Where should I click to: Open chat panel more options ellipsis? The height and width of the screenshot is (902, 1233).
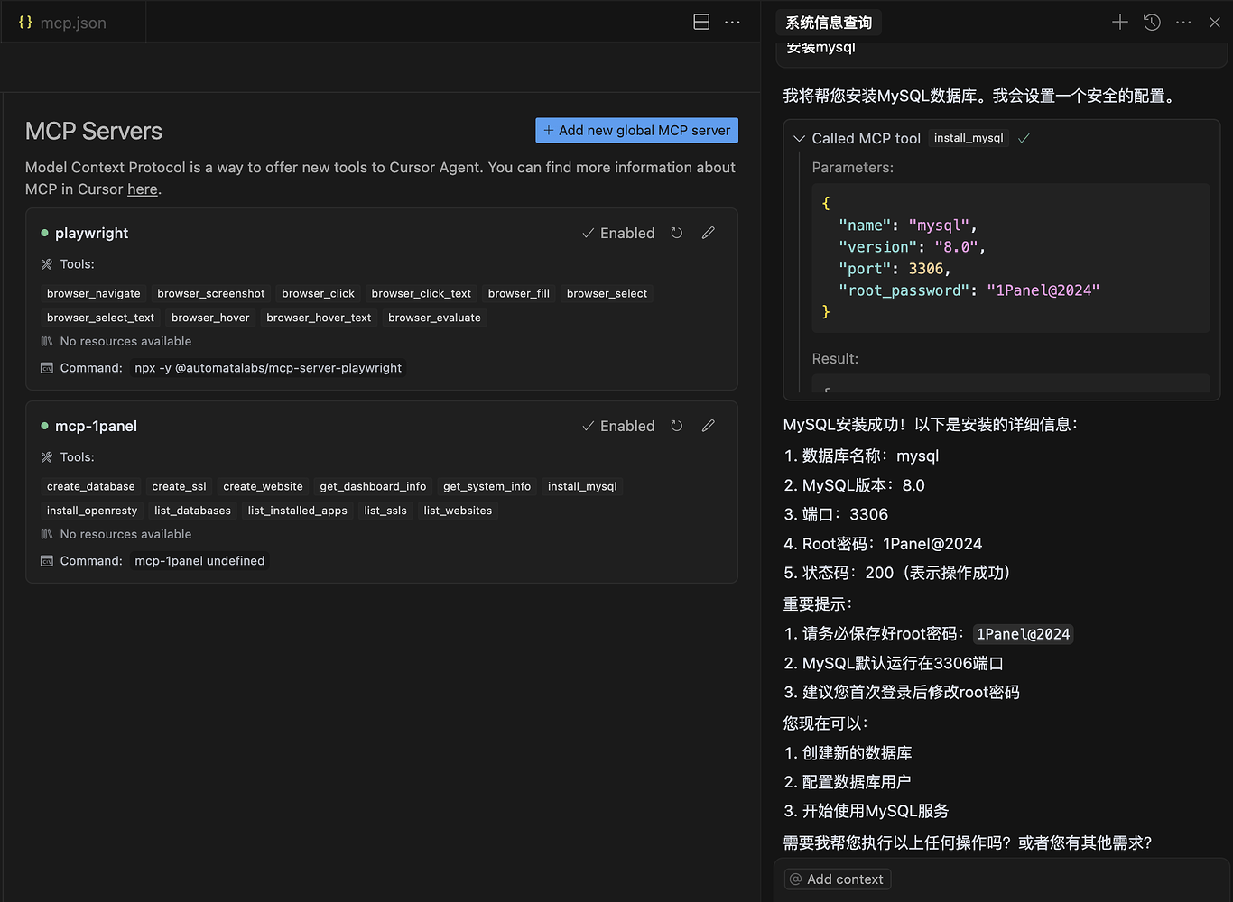tap(1183, 23)
